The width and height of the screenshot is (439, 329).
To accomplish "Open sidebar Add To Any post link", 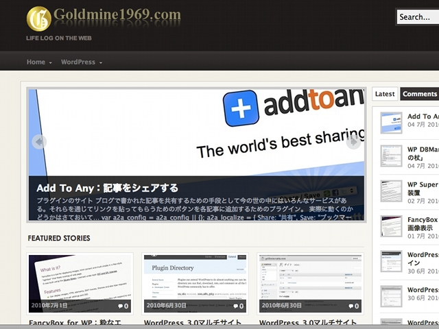I will tap(423, 117).
